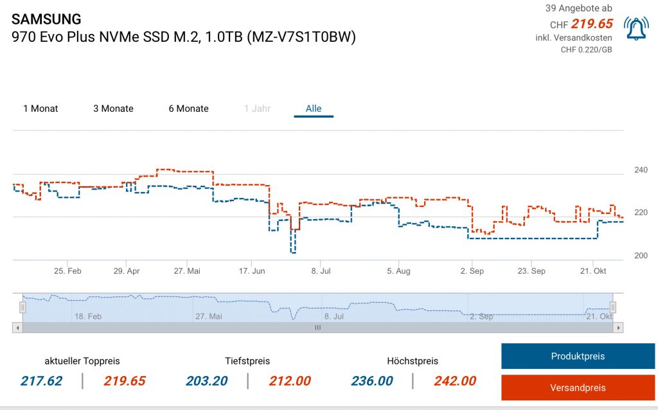Click the price alert bell icon
The width and height of the screenshot is (658, 410).
pos(636,28)
